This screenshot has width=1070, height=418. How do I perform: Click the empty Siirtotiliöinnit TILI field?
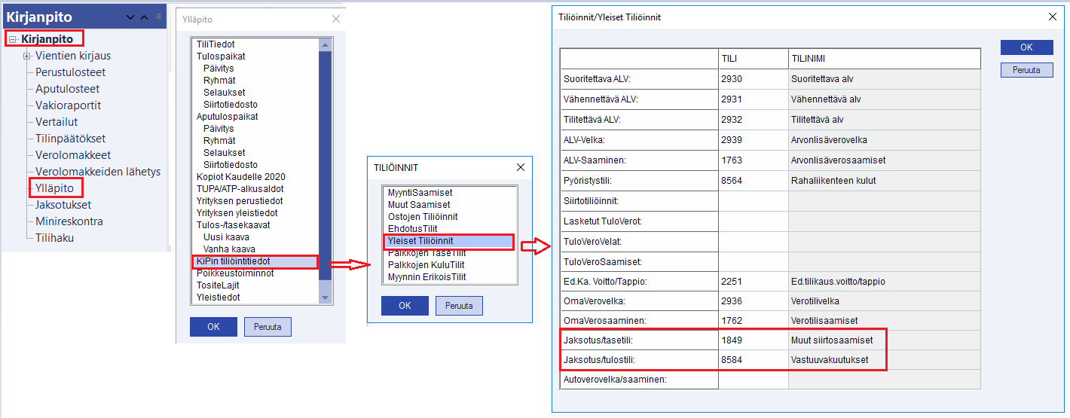(x=752, y=201)
